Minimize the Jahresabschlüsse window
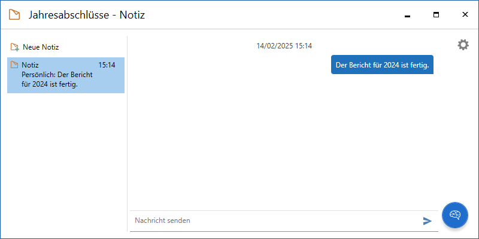The height and width of the screenshot is (239, 479). [408, 15]
